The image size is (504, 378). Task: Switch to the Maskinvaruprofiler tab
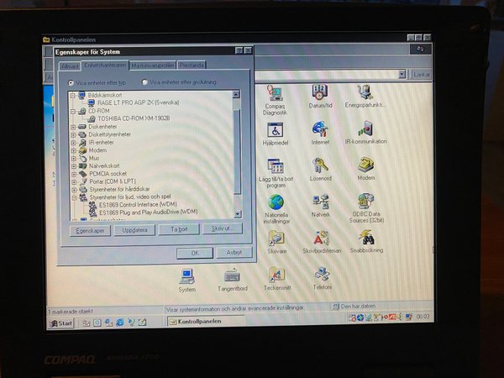click(153, 66)
